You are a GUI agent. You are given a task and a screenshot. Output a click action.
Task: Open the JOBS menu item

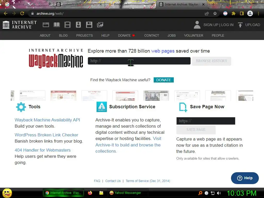(171, 36)
